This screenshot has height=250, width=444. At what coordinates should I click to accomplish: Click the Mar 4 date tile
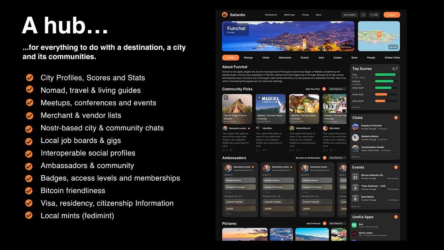(355, 187)
